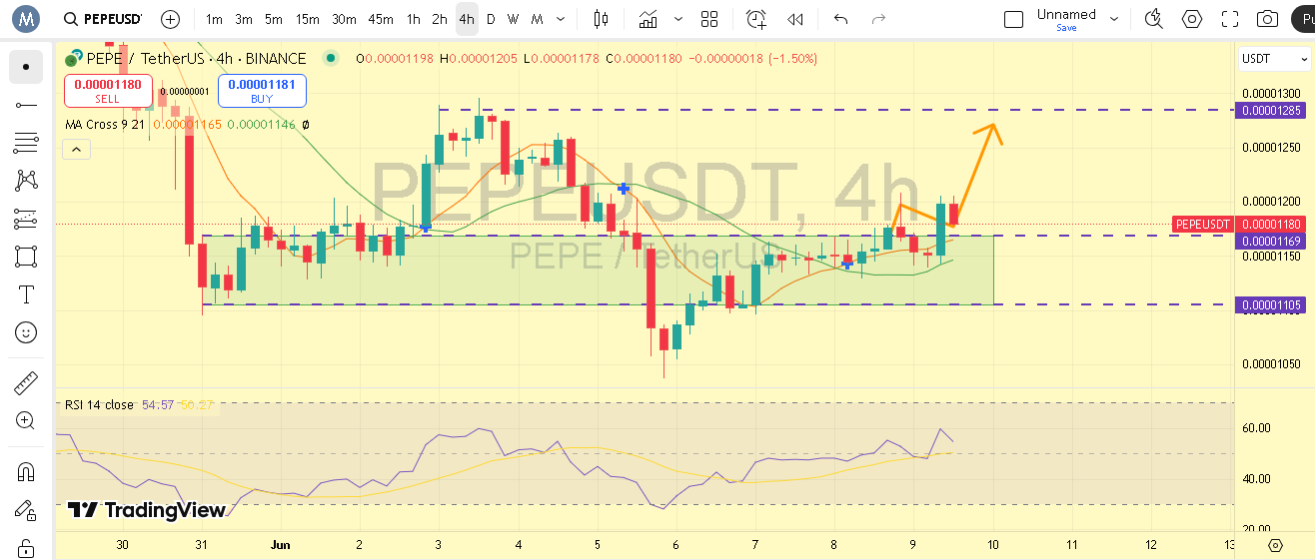The width and height of the screenshot is (1315, 560).
Task: Take a chart snapshot with camera icon
Action: coord(1267,19)
